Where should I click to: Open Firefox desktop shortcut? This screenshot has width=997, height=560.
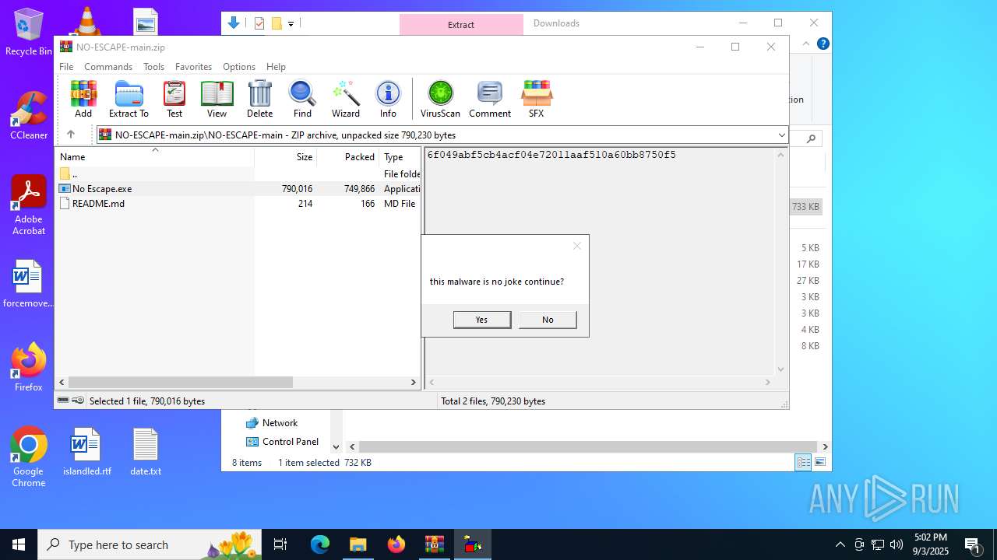(x=29, y=367)
